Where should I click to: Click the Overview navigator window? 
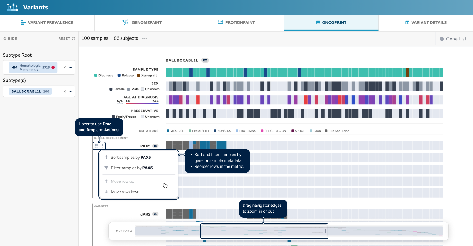pyautogui.click(x=264, y=231)
